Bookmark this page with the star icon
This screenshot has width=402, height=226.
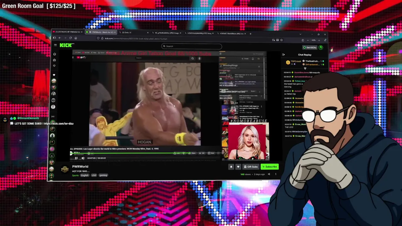coord(281,40)
